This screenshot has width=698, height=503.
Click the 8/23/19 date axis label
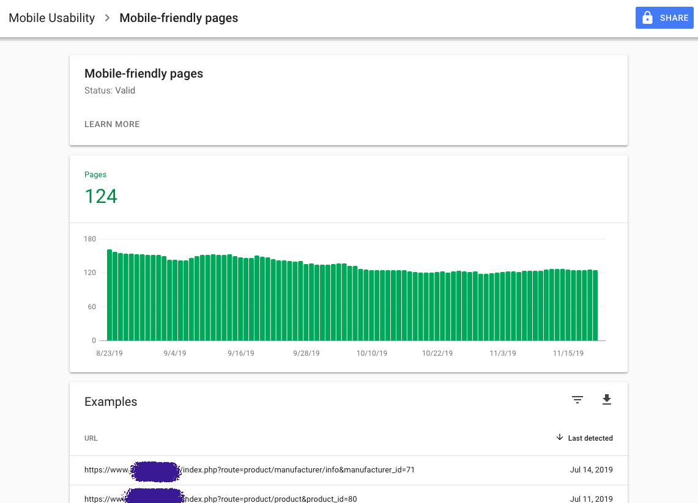[110, 353]
